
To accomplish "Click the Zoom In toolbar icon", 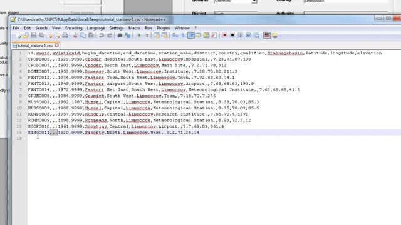I will [x=138, y=36].
